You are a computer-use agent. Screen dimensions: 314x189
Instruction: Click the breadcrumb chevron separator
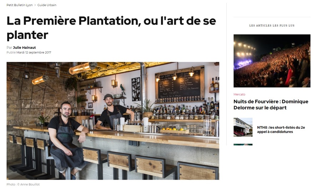[35, 5]
